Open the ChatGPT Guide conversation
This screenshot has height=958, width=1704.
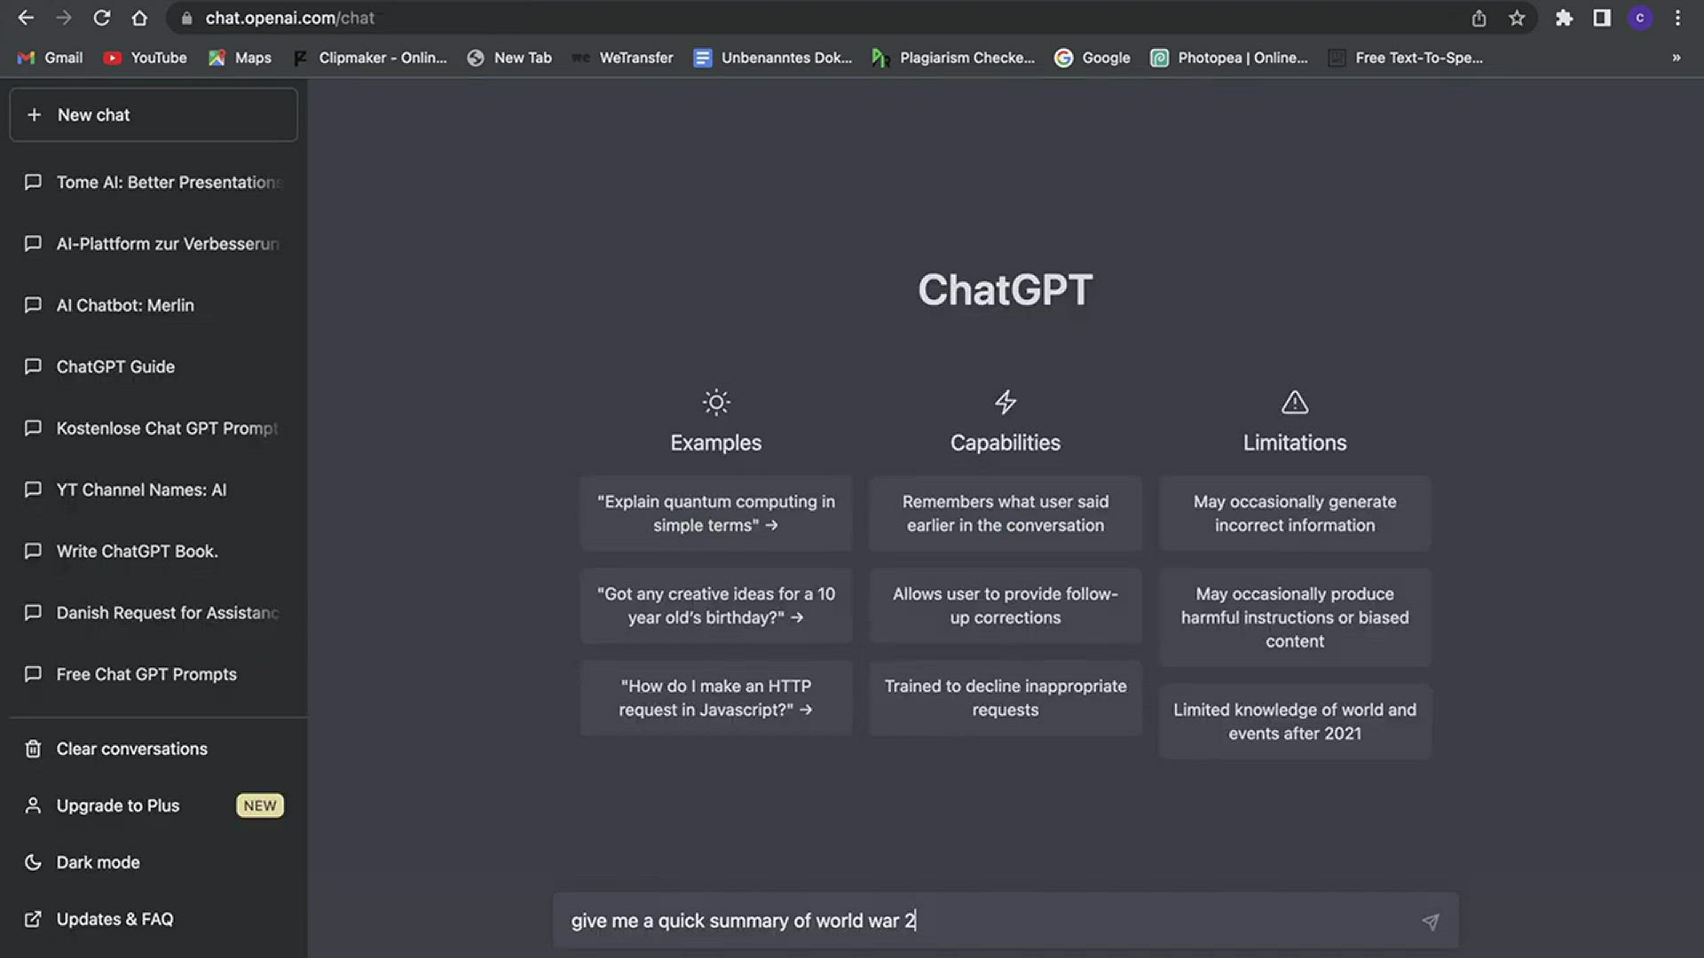point(115,366)
